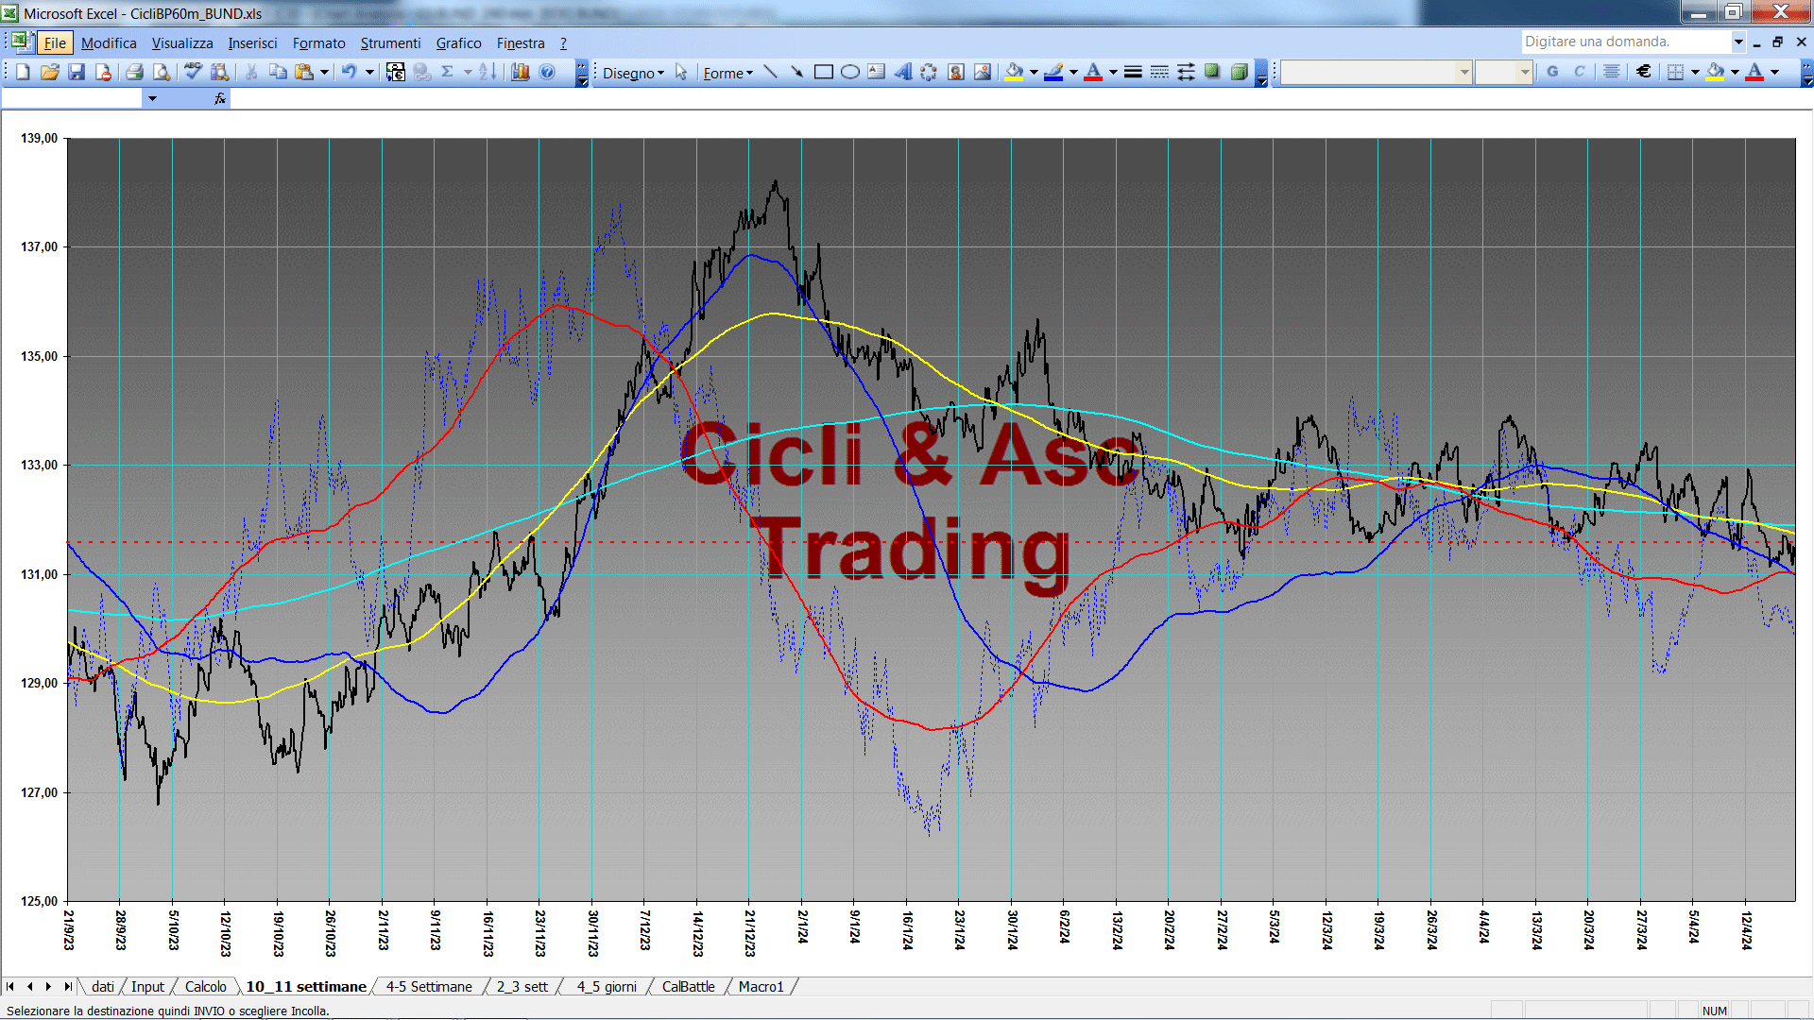This screenshot has height=1020, width=1814.
Task: Open a file with folder icon
Action: coord(50,72)
